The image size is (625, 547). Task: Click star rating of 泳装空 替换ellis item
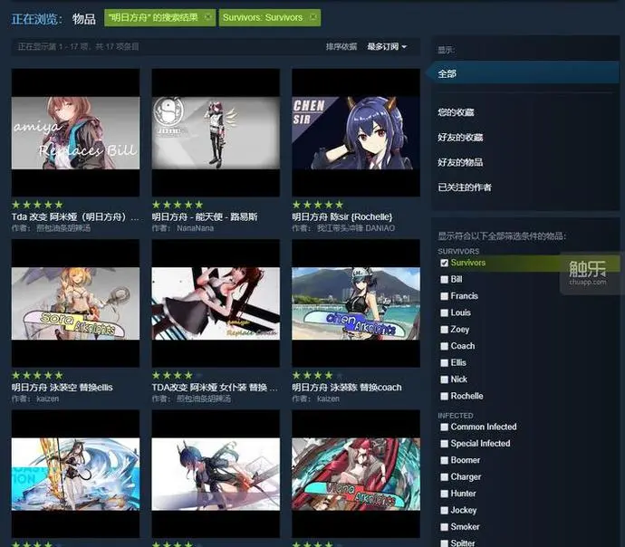pos(37,375)
